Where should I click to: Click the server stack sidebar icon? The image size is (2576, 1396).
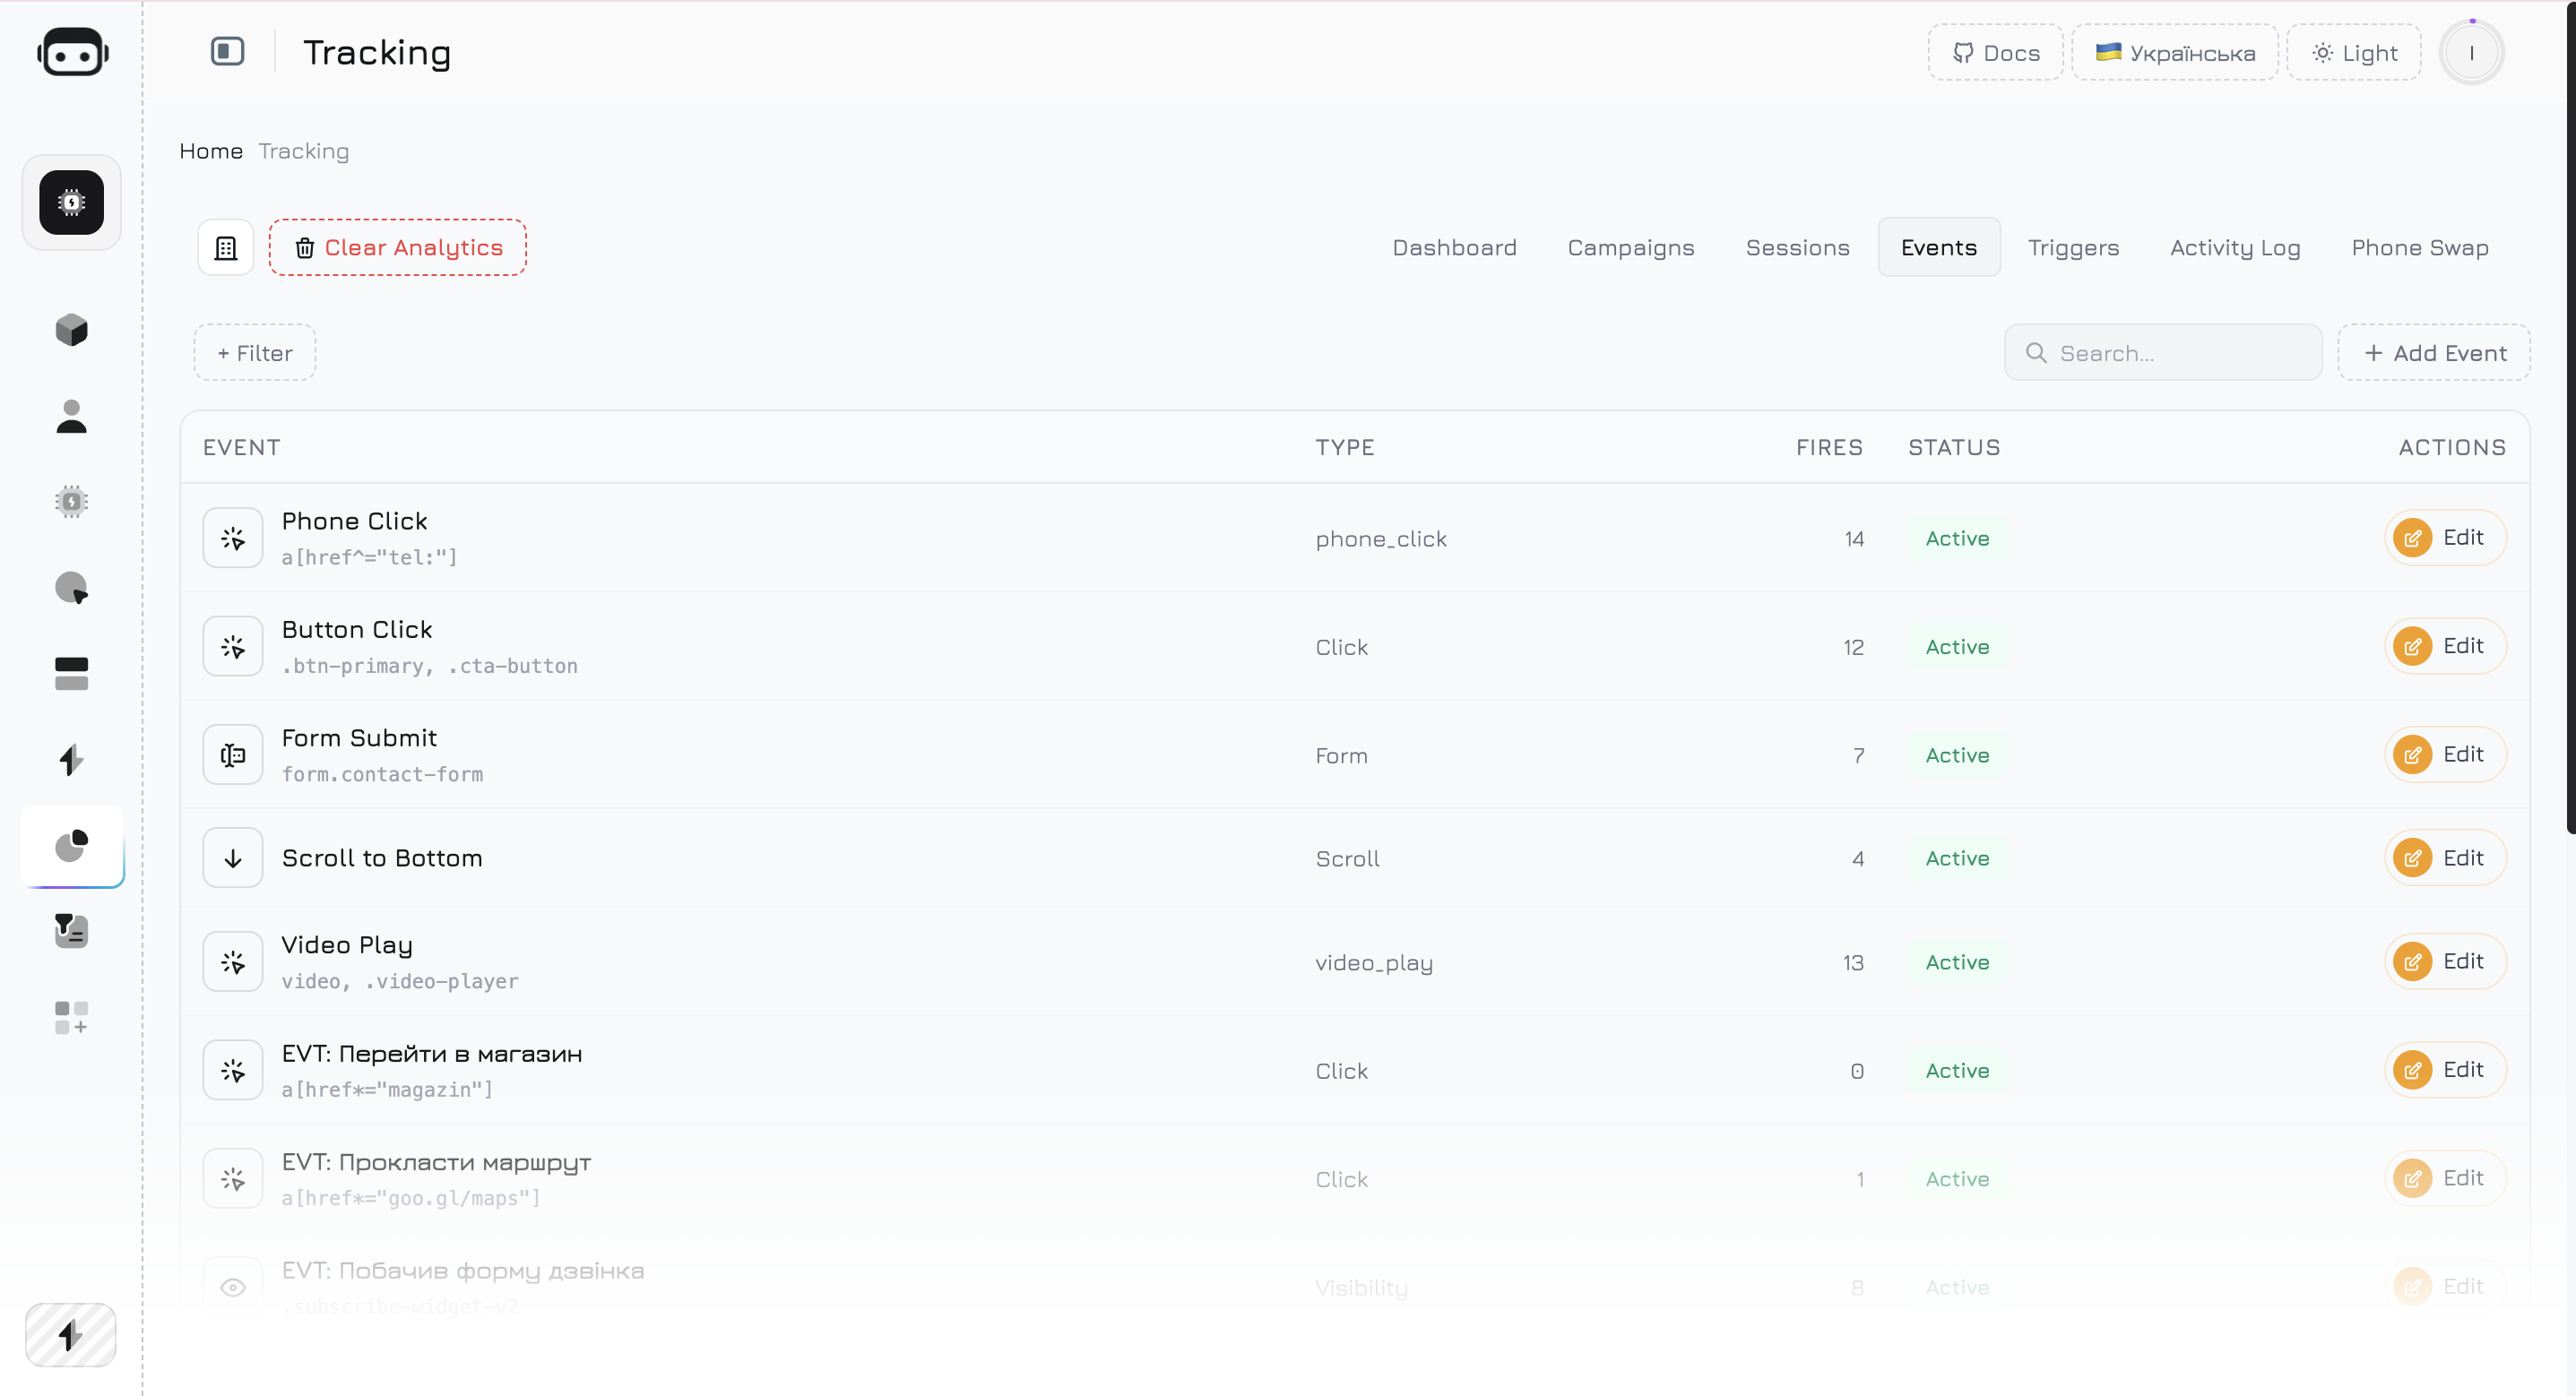pyautogui.click(x=71, y=674)
